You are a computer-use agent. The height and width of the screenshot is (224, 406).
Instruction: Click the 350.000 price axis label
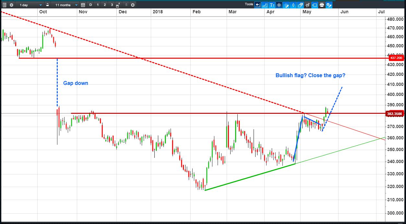pos(396,150)
